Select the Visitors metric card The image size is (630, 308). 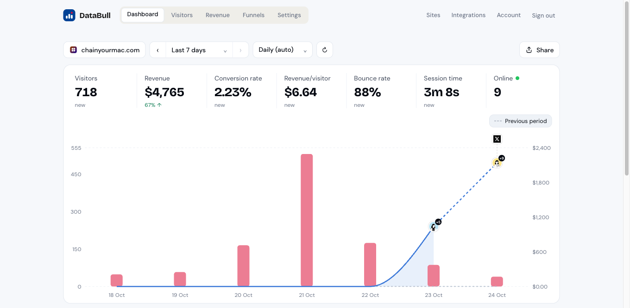point(103,91)
